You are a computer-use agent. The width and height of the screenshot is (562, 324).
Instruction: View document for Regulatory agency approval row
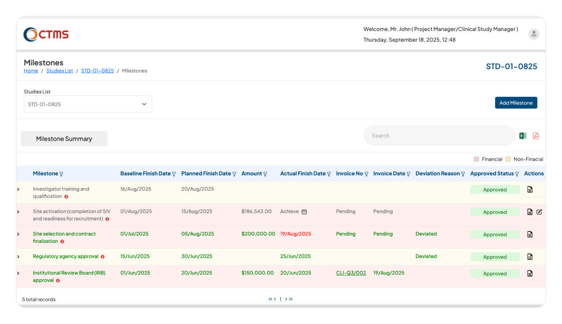coord(530,257)
